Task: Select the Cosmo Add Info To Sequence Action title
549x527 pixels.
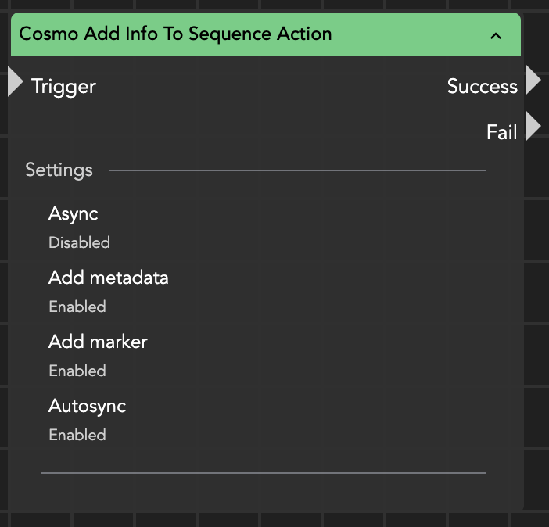Action: click(x=175, y=34)
